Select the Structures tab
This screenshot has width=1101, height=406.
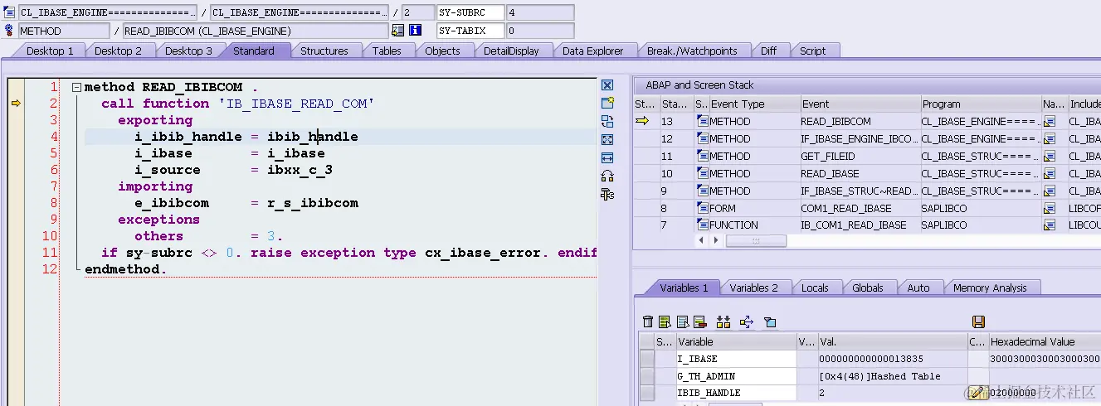point(324,51)
